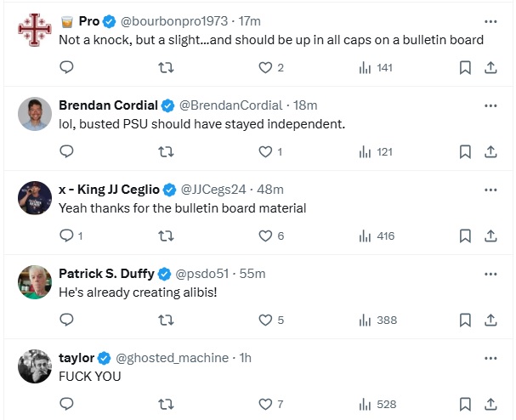The height and width of the screenshot is (420, 516).
Task: Open more options for Brendan Cordial's tweet
Action: (x=490, y=105)
